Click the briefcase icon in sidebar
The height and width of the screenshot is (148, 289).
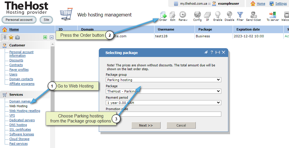click(17, 37)
